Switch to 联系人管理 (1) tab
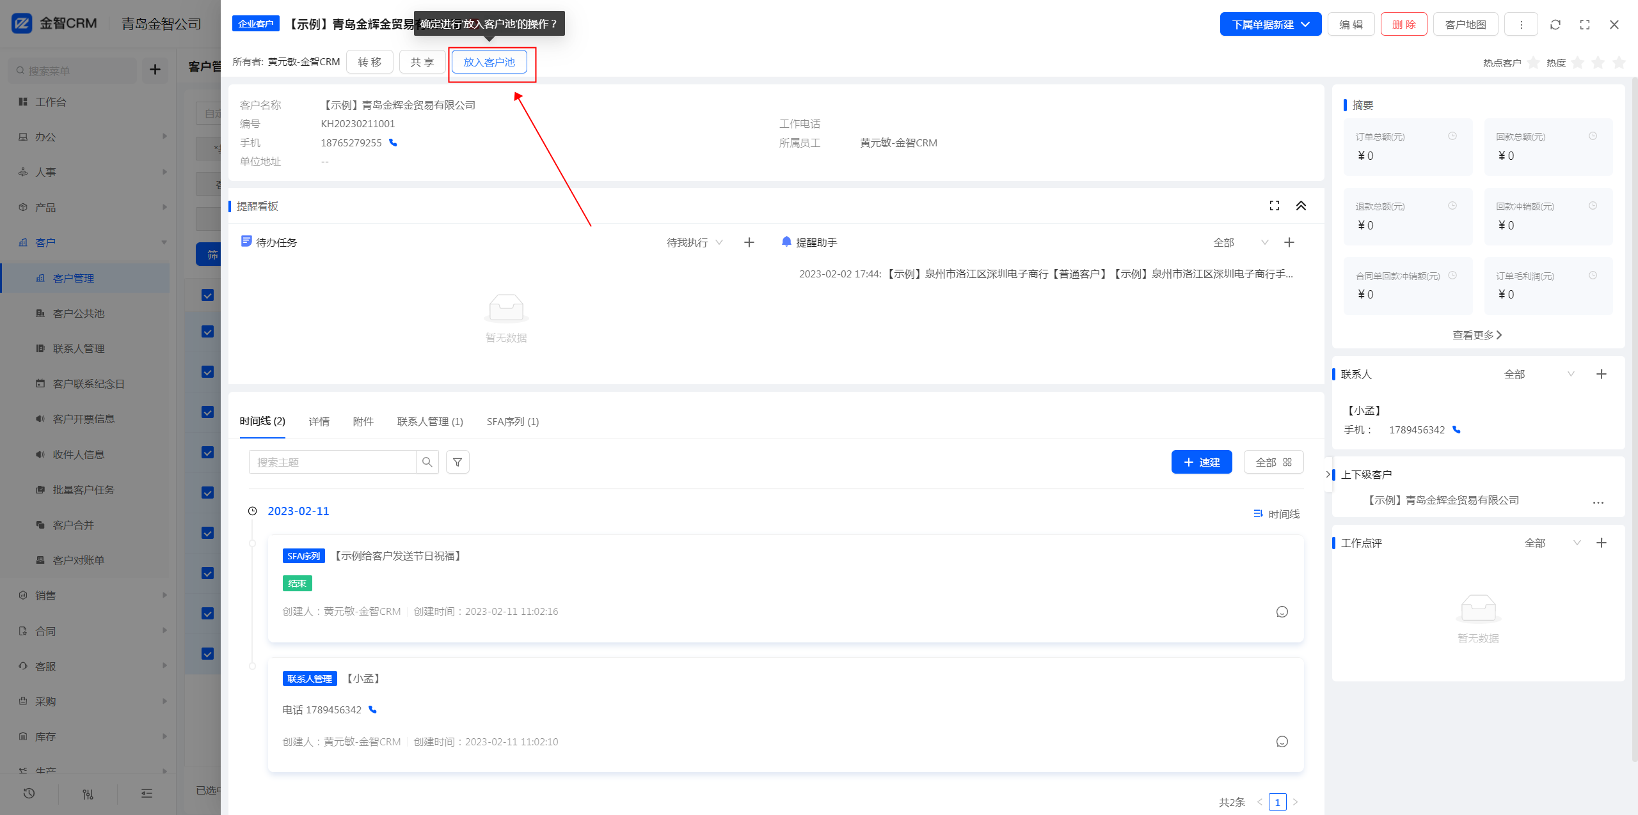Image resolution: width=1638 pixels, height=815 pixels. tap(430, 421)
